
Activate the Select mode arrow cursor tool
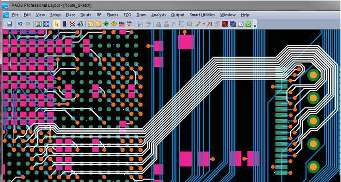(57, 24)
